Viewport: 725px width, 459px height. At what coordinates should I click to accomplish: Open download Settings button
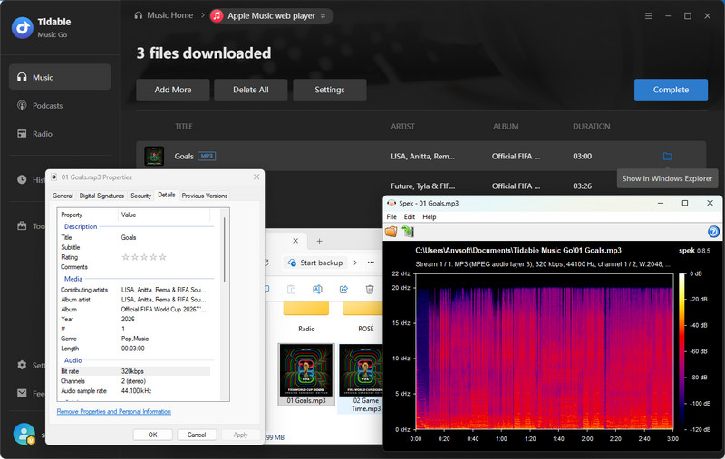point(330,90)
